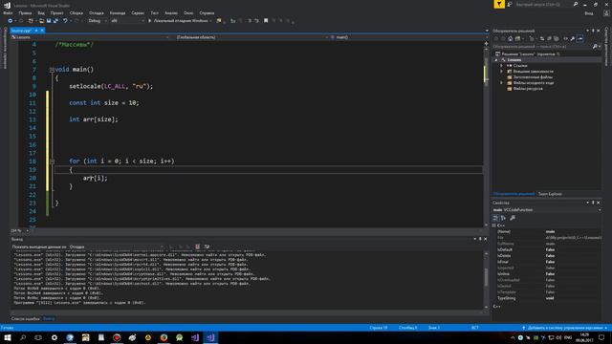This screenshot has height=344, width=612.
Task: Click the Properties panel property pages wrench
Action: click(513, 218)
